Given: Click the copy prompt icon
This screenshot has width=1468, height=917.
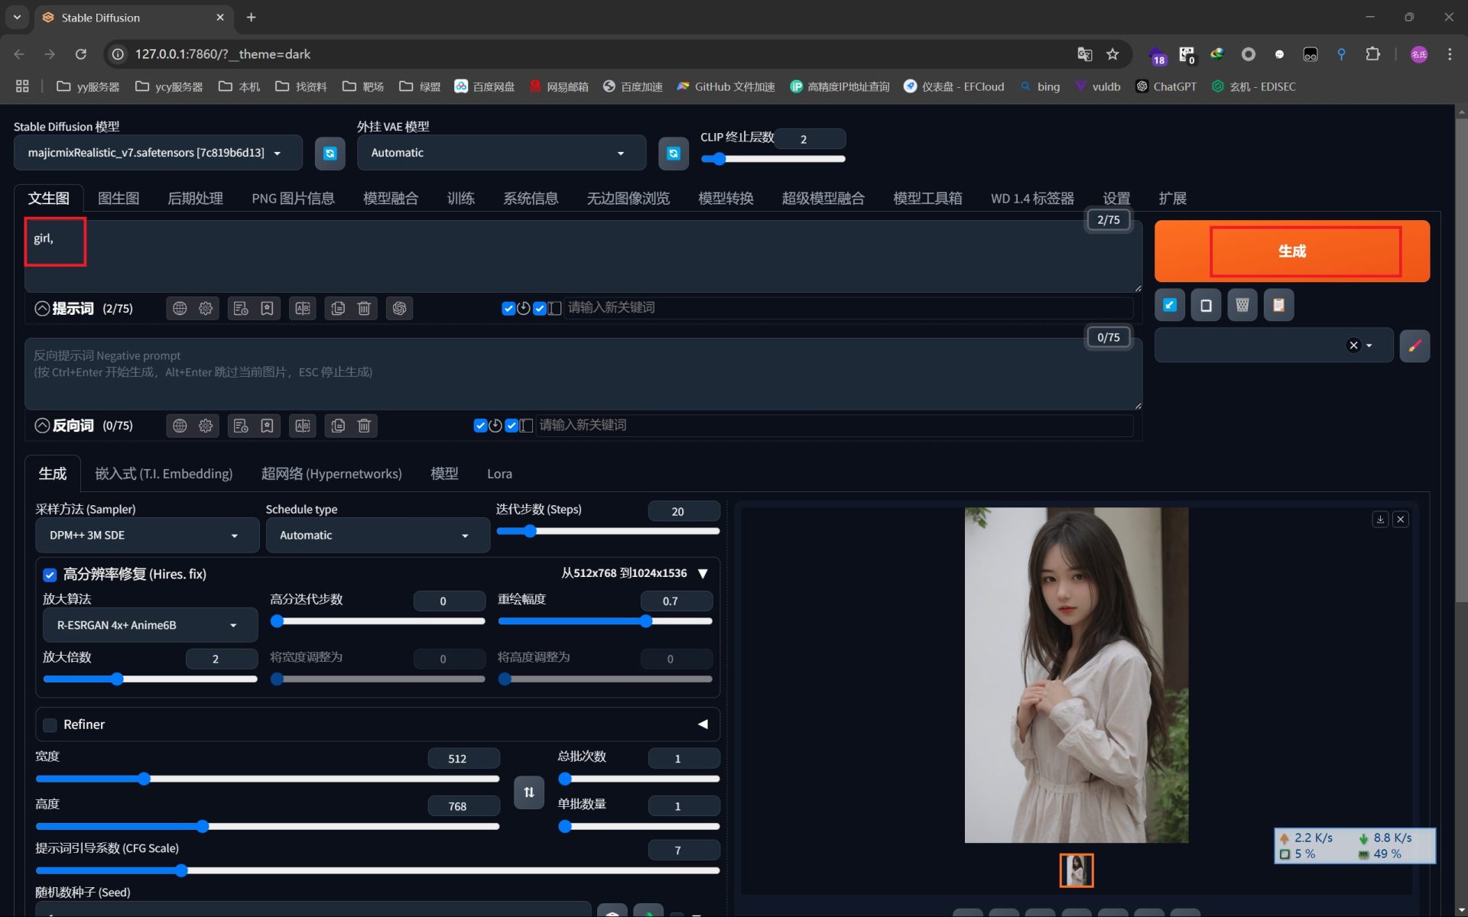Looking at the screenshot, I should pyautogui.click(x=338, y=308).
